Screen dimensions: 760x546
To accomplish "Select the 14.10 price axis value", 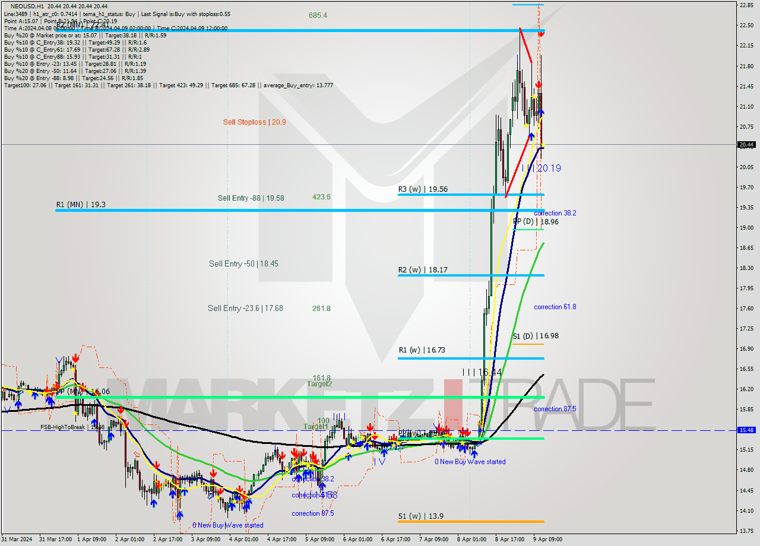I will click(x=746, y=510).
